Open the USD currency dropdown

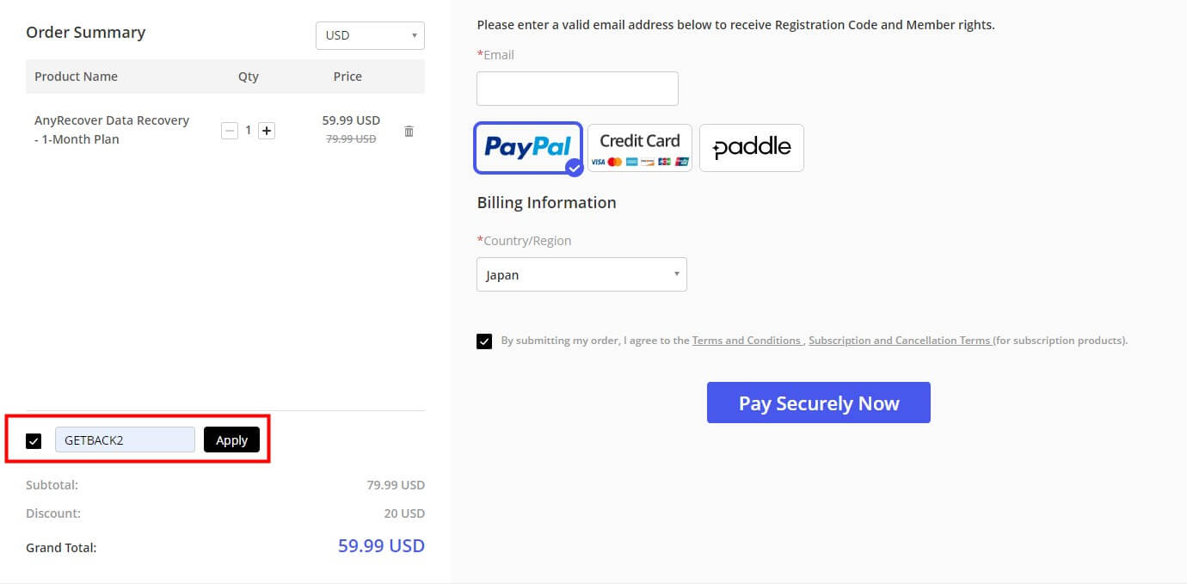point(370,35)
